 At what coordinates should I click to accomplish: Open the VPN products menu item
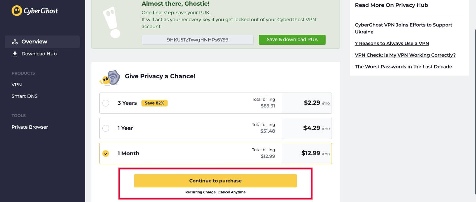click(x=17, y=85)
